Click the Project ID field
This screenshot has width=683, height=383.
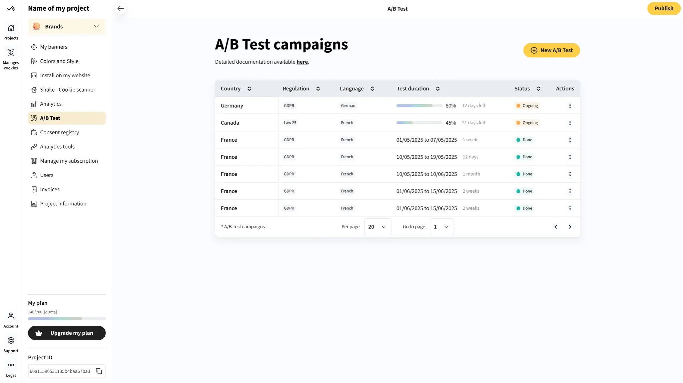[x=67, y=371]
